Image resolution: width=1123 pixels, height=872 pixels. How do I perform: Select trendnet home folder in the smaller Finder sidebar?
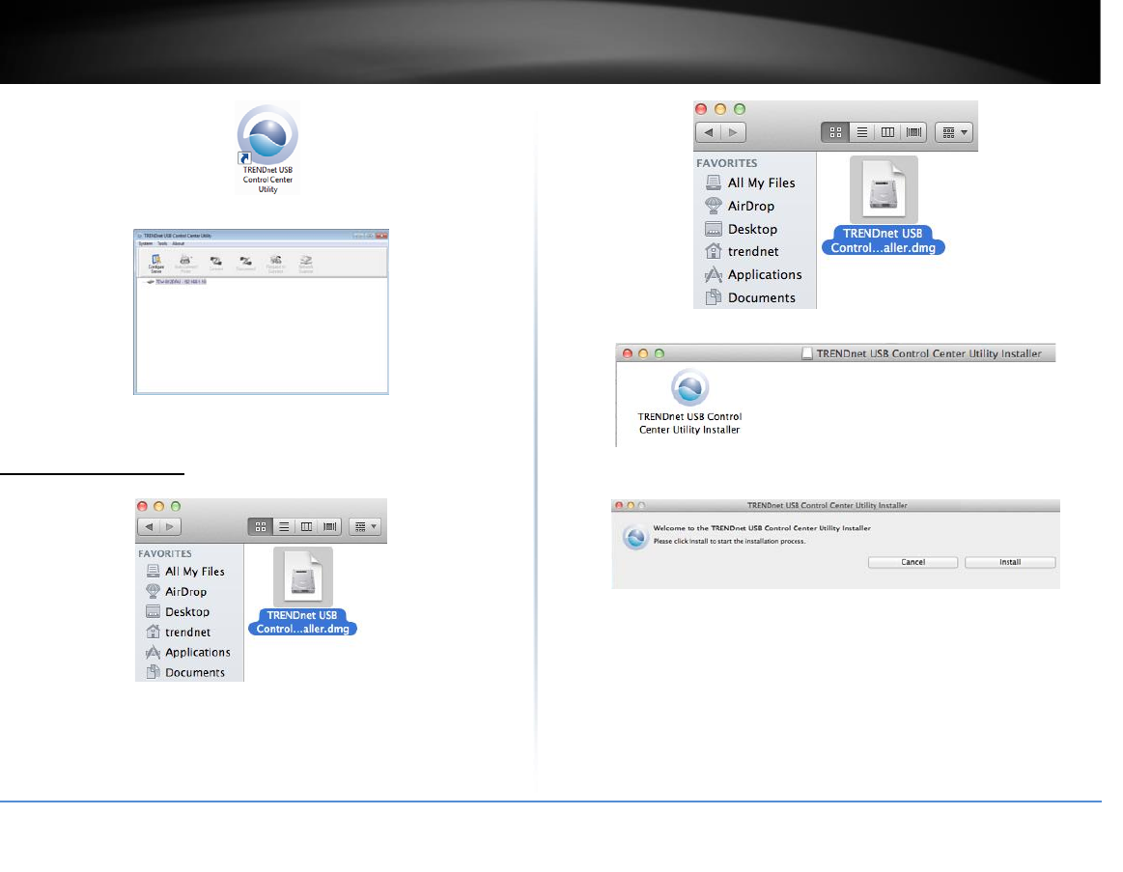pos(178,632)
